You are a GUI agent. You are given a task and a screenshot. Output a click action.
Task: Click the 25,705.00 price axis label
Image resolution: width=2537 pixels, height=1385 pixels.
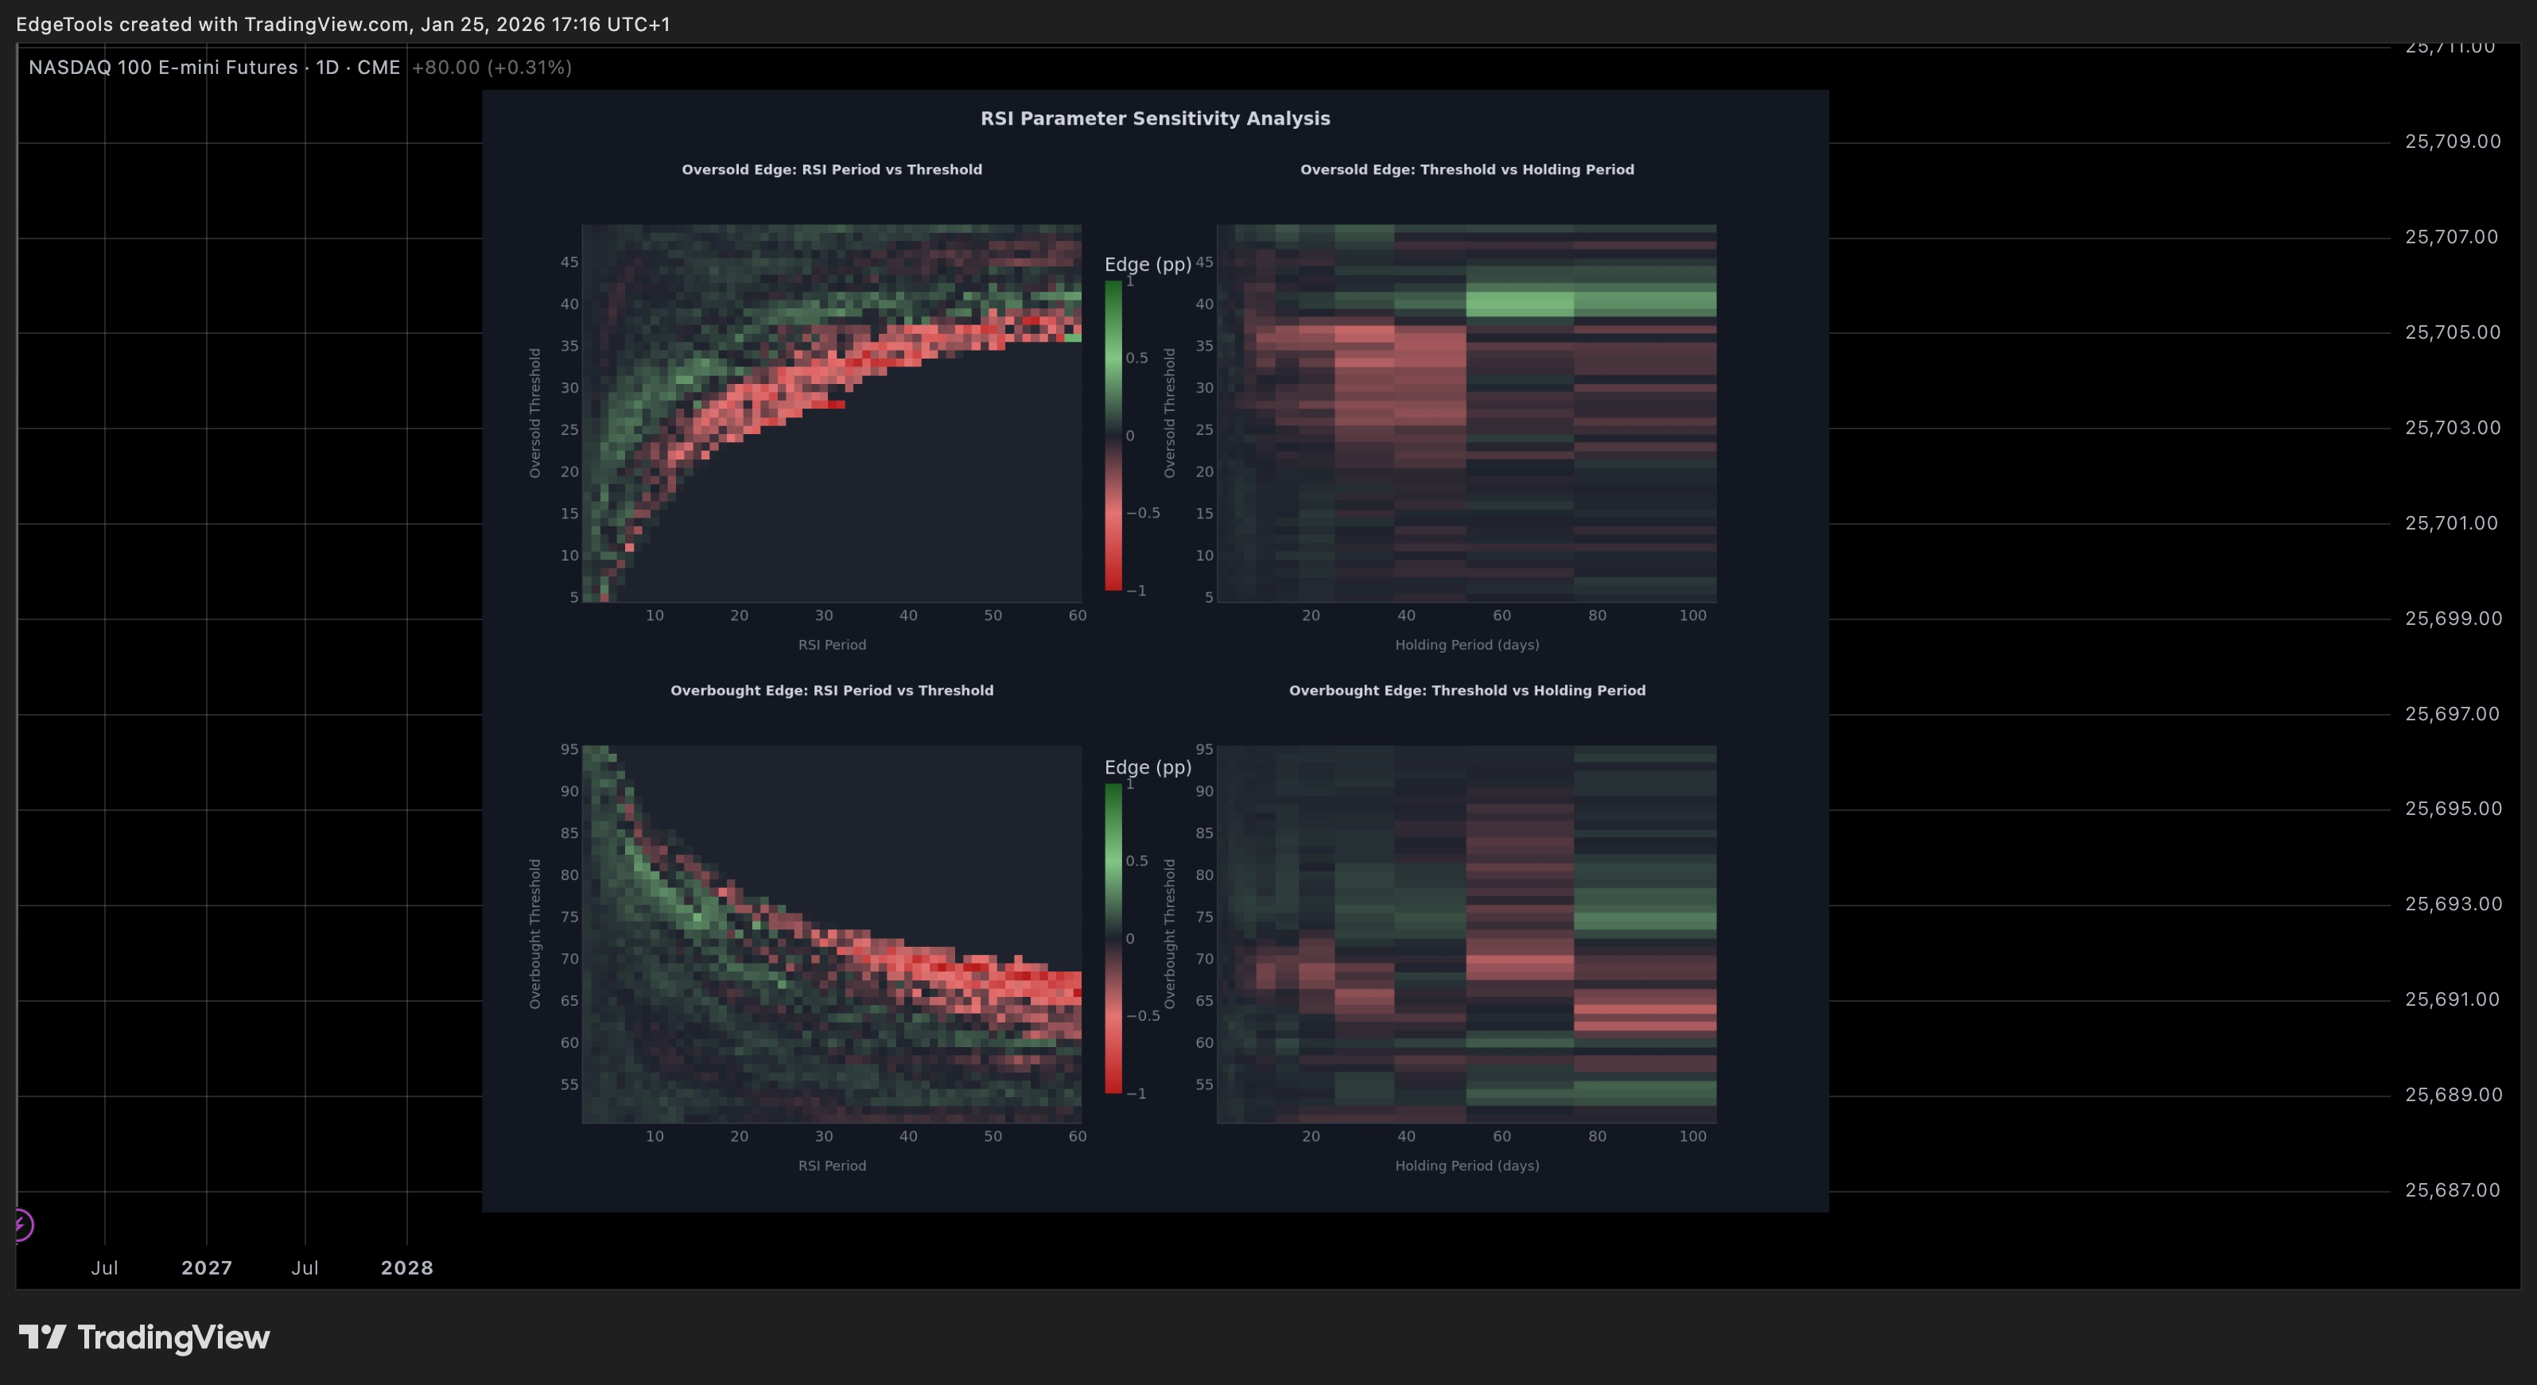(2453, 332)
